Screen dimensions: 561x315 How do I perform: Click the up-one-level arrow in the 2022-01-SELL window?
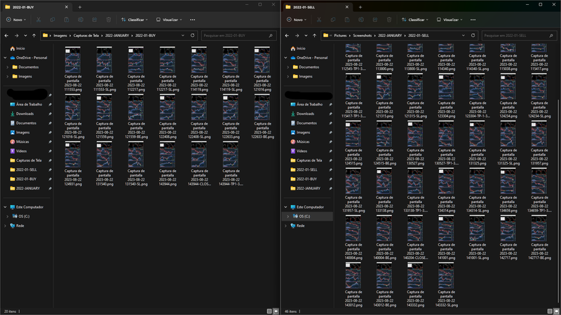pyautogui.click(x=315, y=34)
